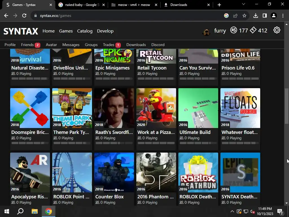Viewport: 289px width, 217px height.
Task: Open Whatever Floats Your Boat thumbnail
Action: [x=240, y=108]
